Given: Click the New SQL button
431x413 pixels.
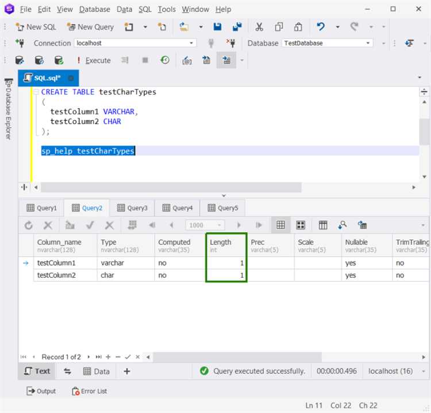Looking at the screenshot, I should (x=36, y=27).
